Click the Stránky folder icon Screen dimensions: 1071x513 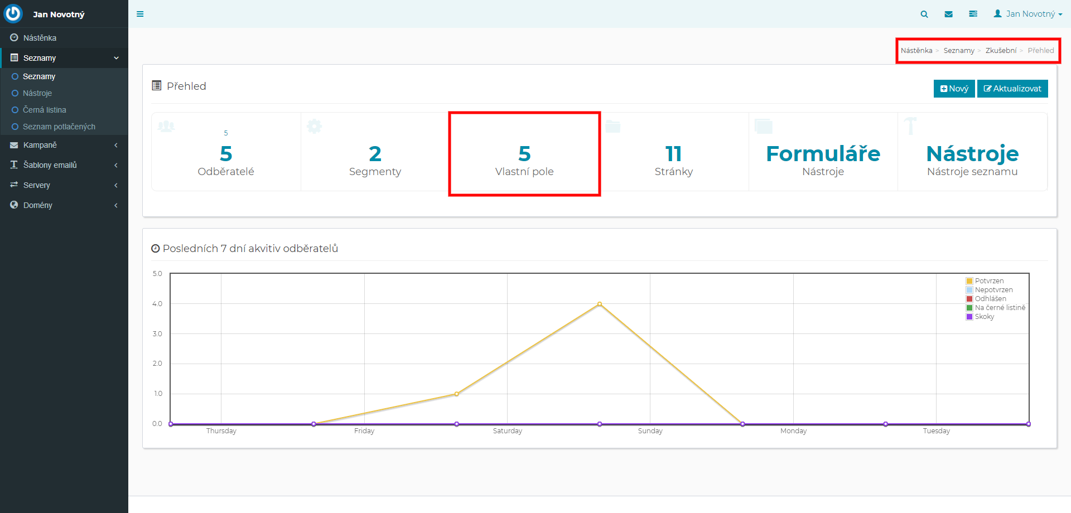[x=613, y=127]
